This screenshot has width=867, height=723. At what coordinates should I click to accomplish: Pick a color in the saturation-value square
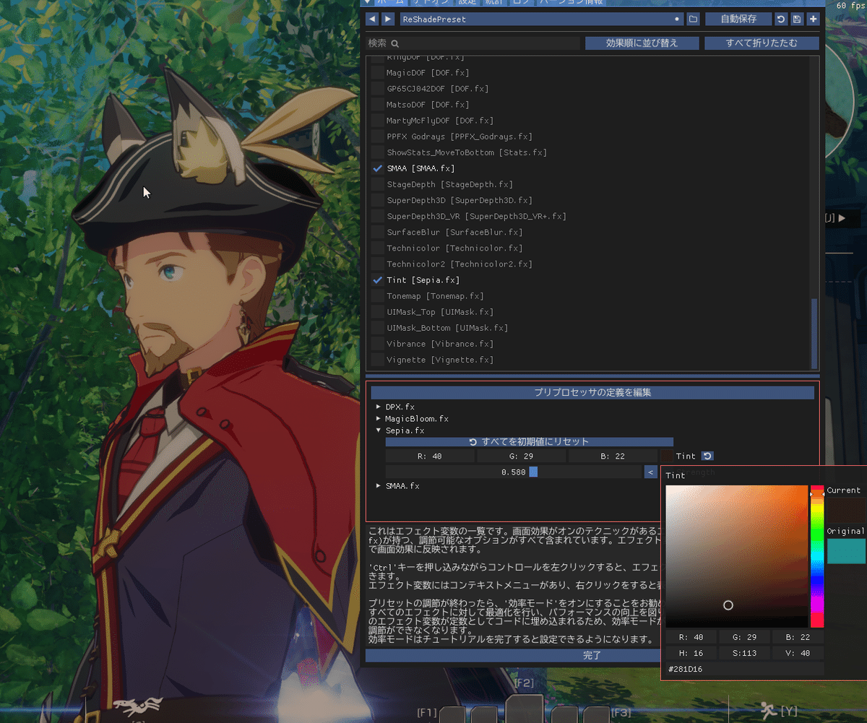click(736, 556)
